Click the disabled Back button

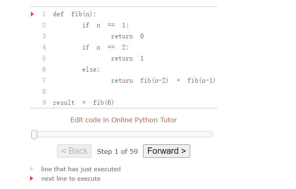pos(74,151)
